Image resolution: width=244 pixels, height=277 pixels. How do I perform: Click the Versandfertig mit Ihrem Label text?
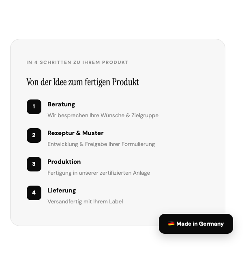pyautogui.click(x=85, y=201)
